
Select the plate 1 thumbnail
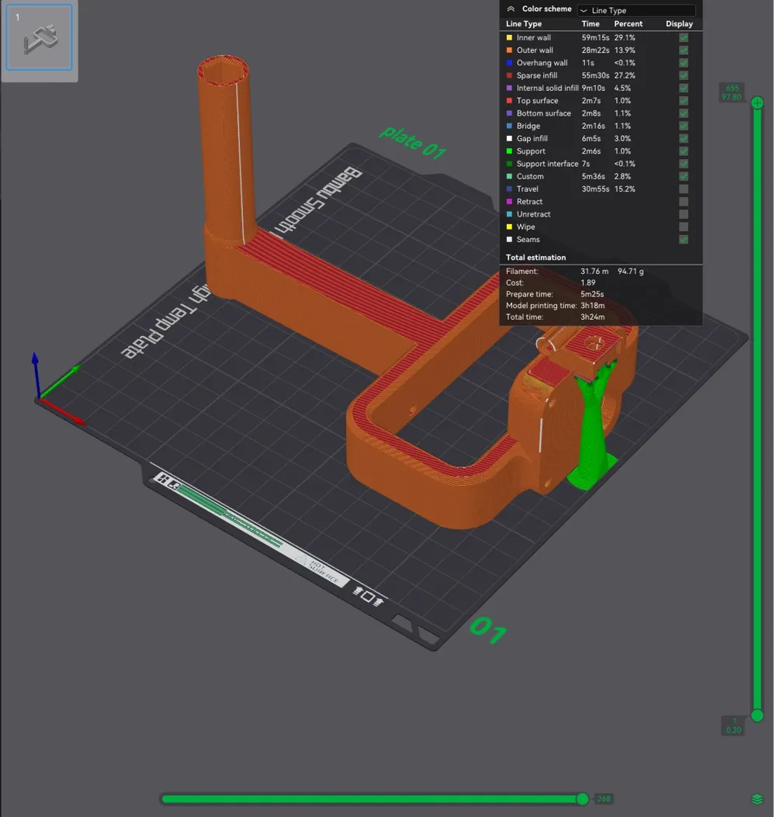pos(39,37)
